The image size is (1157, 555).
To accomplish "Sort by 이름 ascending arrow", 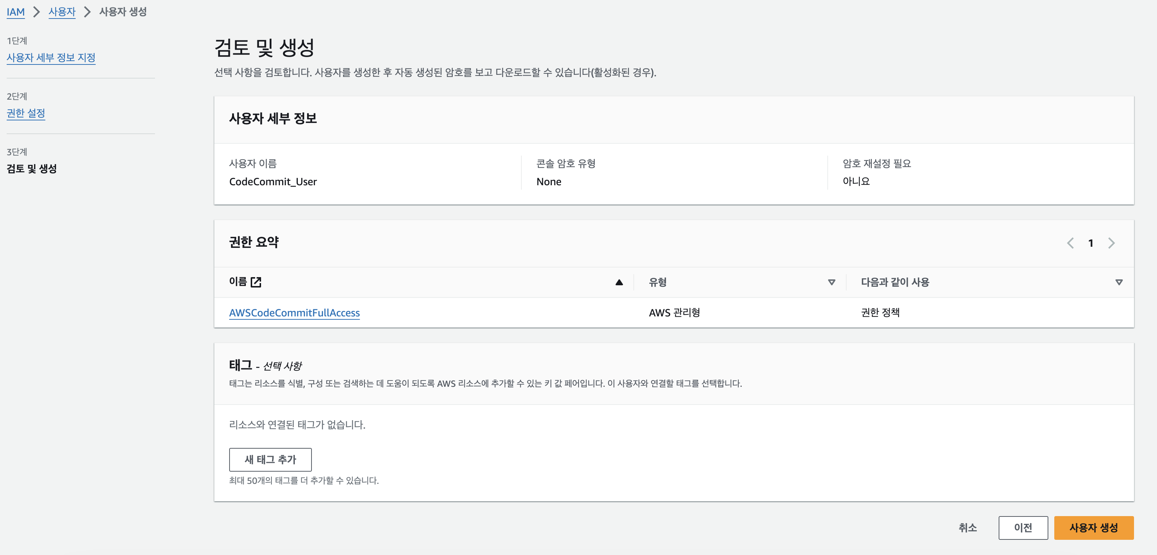I will (619, 282).
